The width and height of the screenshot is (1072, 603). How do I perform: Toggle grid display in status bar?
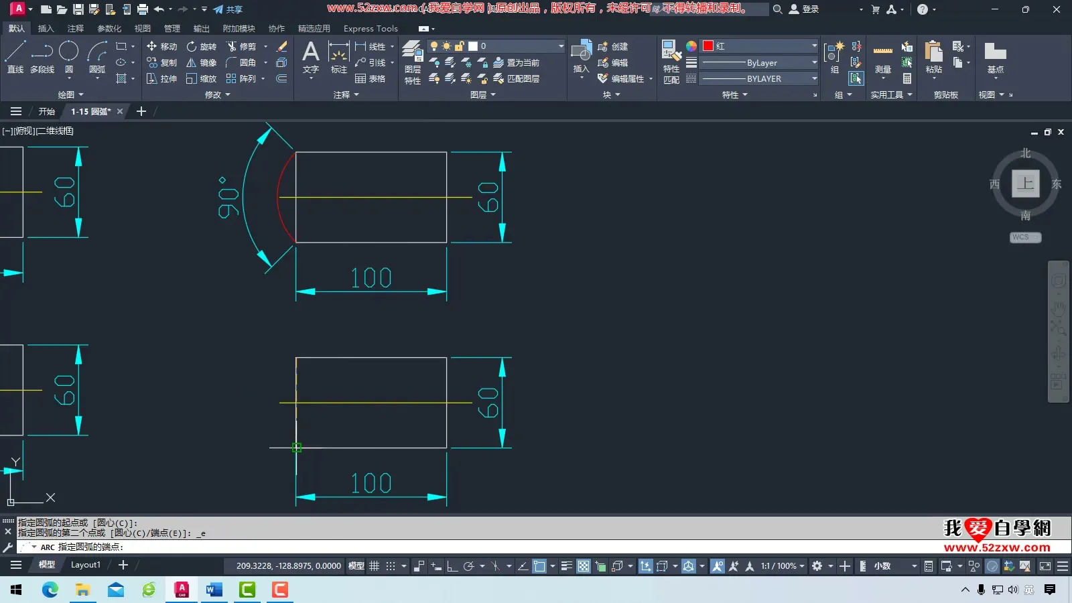375,566
